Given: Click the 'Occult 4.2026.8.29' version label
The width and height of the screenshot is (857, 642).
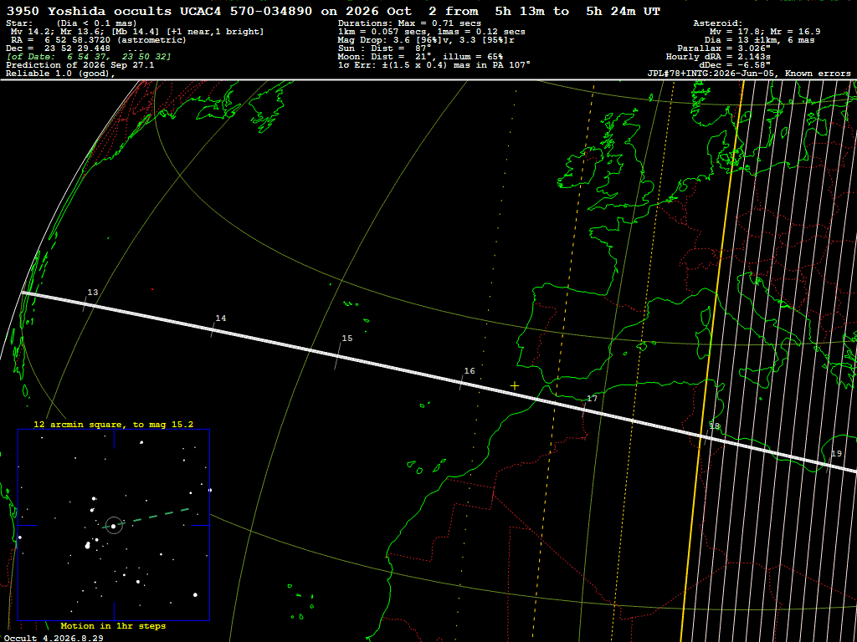Looking at the screenshot, I should 54,638.
